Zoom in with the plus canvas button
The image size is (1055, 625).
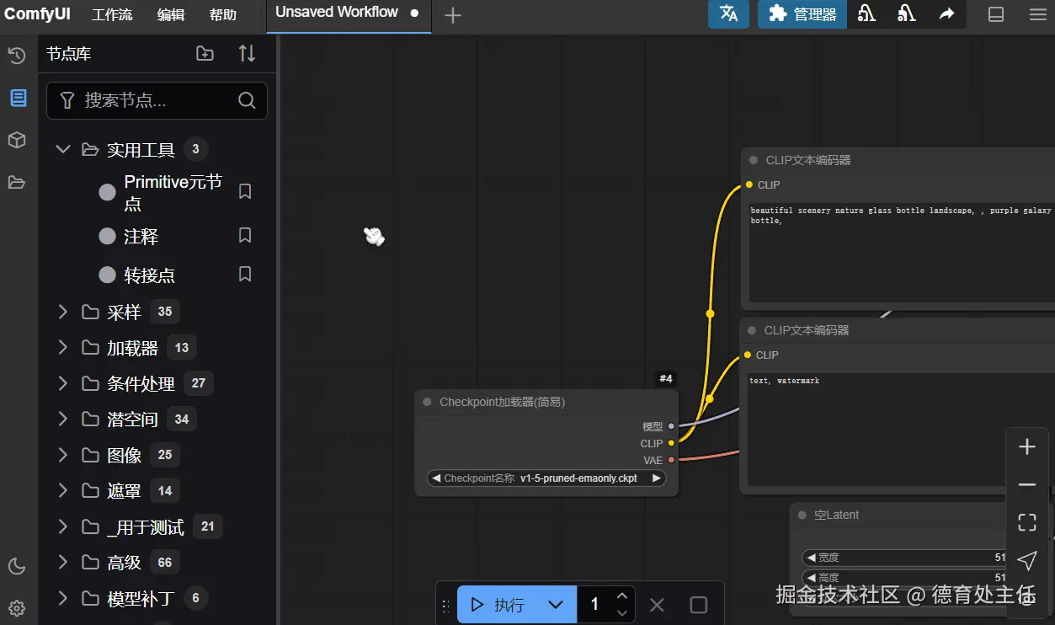click(x=1027, y=447)
